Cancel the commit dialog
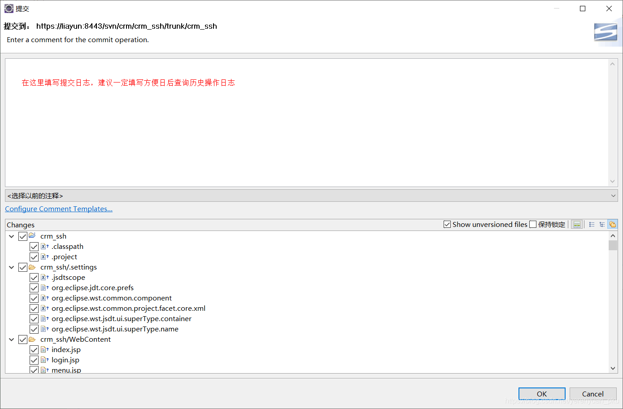The width and height of the screenshot is (623, 409). tap(593, 394)
